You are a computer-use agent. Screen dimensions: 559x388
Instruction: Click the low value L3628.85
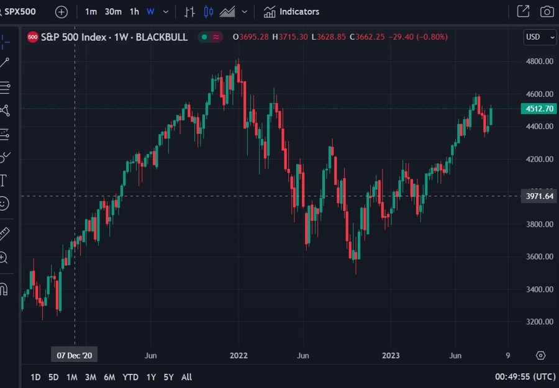329,37
